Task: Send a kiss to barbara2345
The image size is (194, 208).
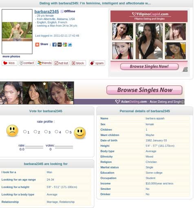Action: click(9, 63)
